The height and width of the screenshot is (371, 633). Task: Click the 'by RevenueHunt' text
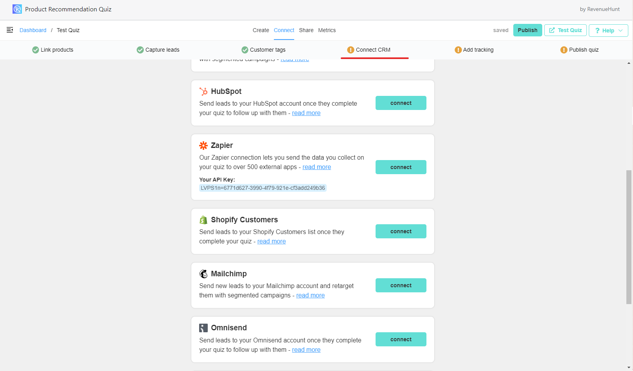(600, 9)
